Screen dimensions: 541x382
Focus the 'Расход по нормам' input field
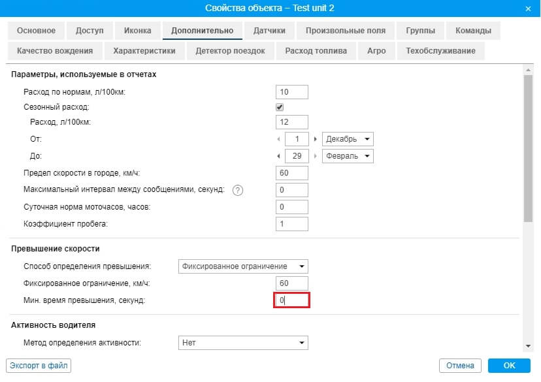pyautogui.click(x=291, y=92)
